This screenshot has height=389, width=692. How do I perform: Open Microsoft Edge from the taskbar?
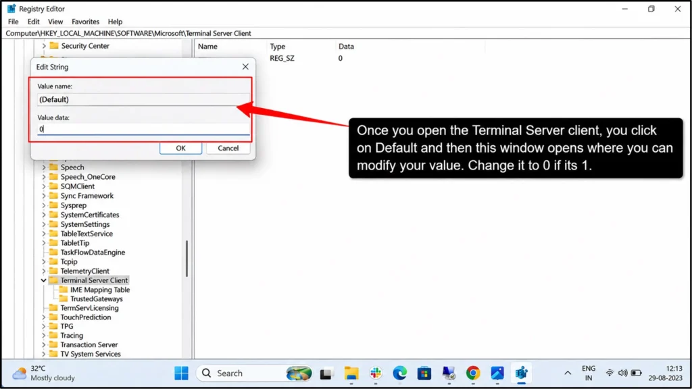[x=400, y=373]
